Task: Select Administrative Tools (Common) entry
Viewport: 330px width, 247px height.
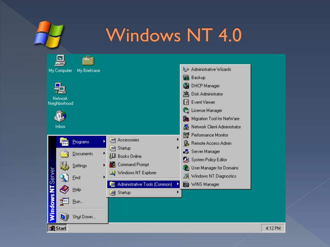Action: pos(144,184)
